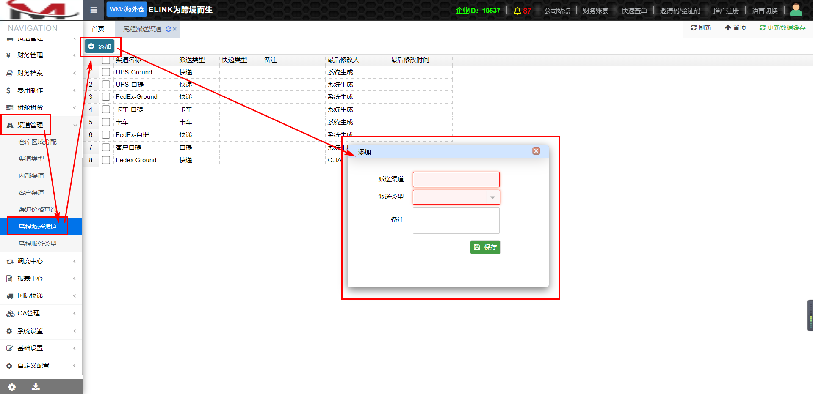Check the UPS-自提 row checkbox
The image size is (813, 394).
click(x=106, y=85)
